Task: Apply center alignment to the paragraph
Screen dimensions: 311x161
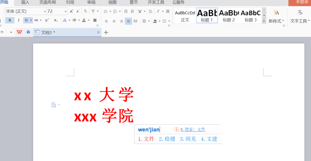Action: pos(114,21)
